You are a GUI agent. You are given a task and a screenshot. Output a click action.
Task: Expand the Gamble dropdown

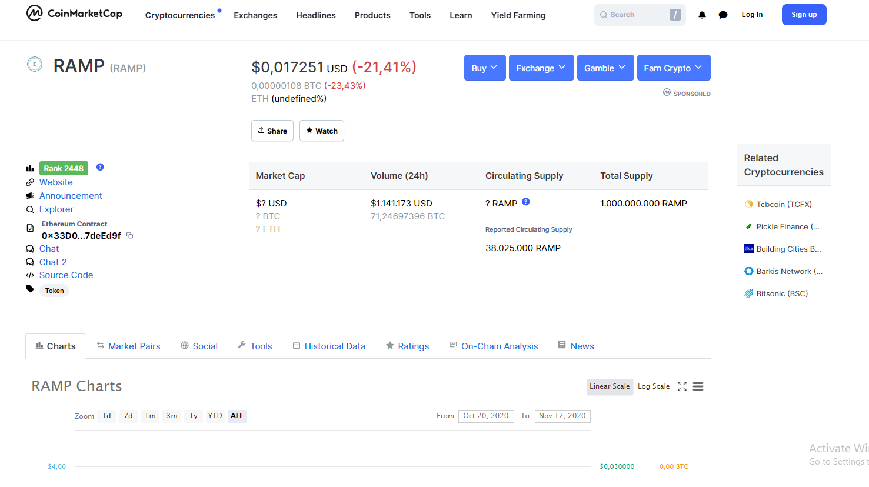coord(605,68)
